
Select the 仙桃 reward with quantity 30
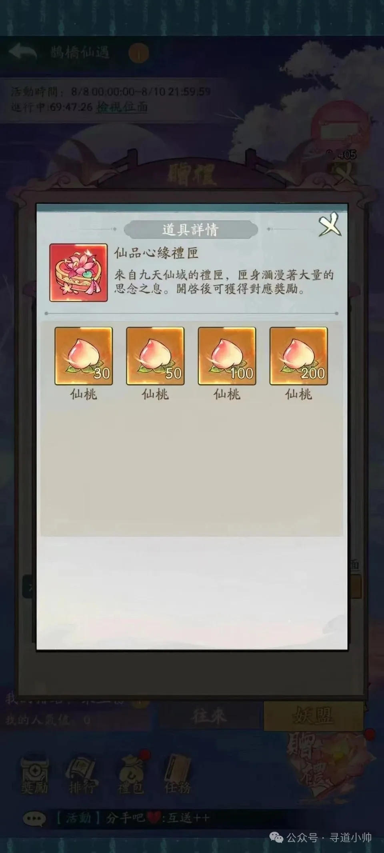click(84, 356)
